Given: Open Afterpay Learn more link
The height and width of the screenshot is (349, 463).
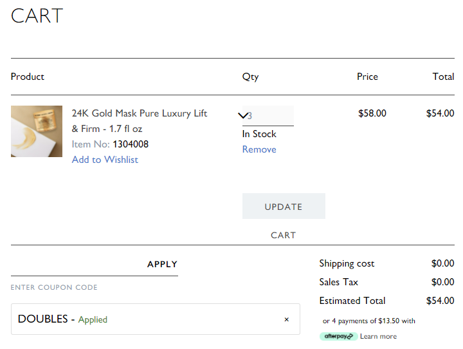Looking at the screenshot, I should [378, 336].
